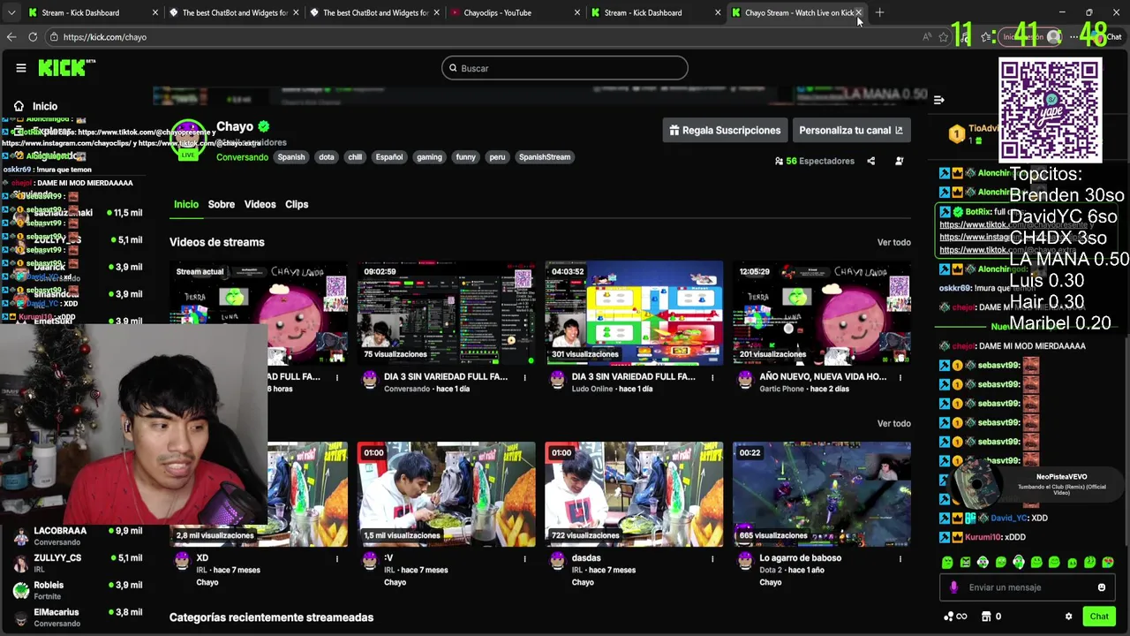Send the angry square green emote
This screenshot has height=636, width=1130.
click(x=965, y=562)
